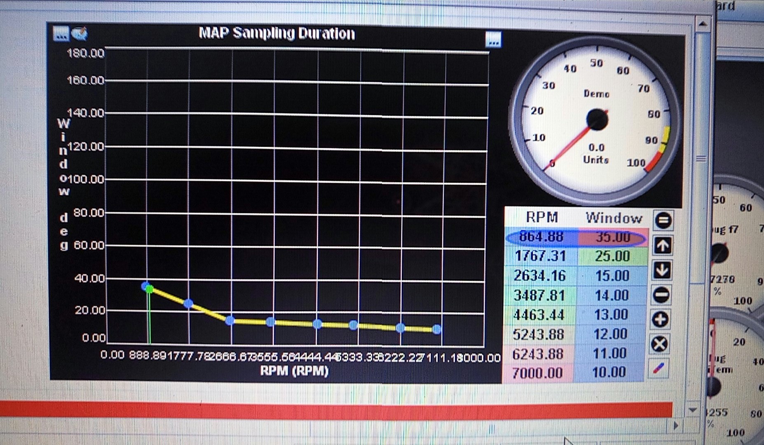Select the Window cell 25.00
Screen dimensions: 764x445
(612, 256)
